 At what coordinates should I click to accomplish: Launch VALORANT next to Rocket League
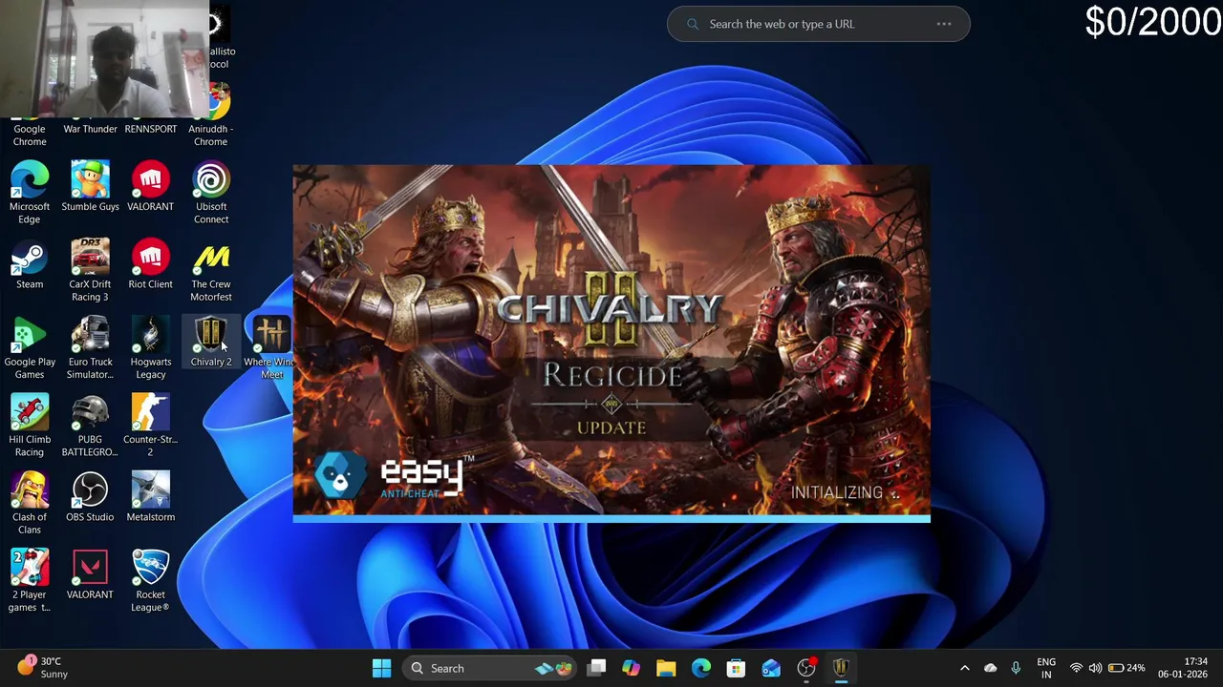tap(90, 575)
